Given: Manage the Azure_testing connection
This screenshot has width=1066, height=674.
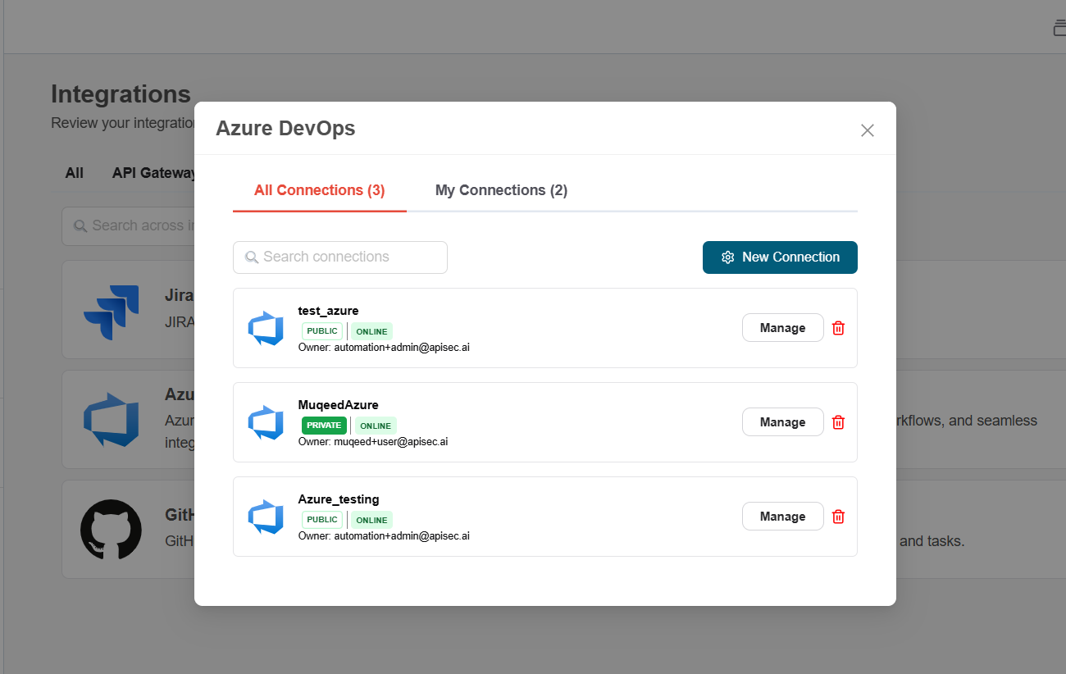Looking at the screenshot, I should point(782,517).
